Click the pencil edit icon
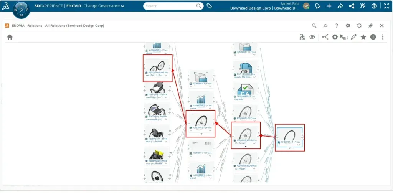Image resolution: width=393 pixels, height=193 pixels. pos(353,37)
